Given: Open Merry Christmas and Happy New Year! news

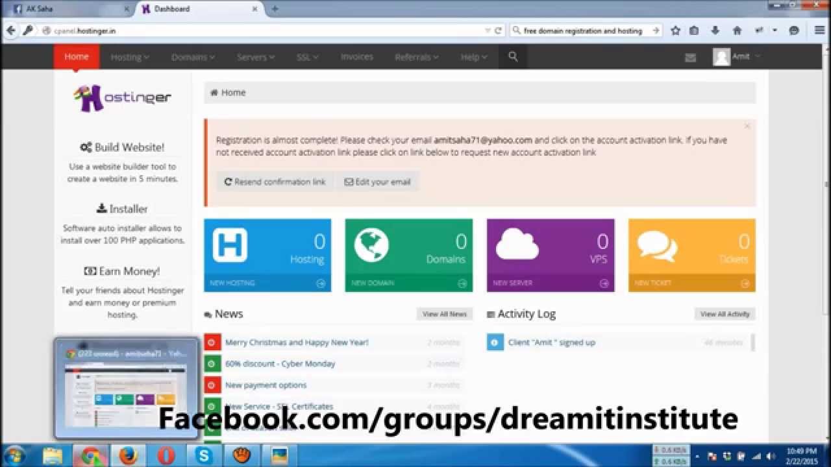Looking at the screenshot, I should (x=297, y=342).
